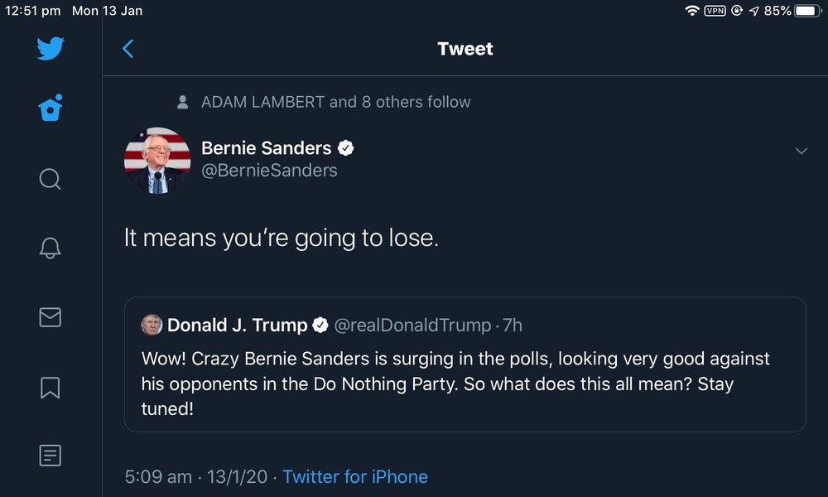Expand the tweet options chevron menu
828x497 pixels.
pos(801,151)
